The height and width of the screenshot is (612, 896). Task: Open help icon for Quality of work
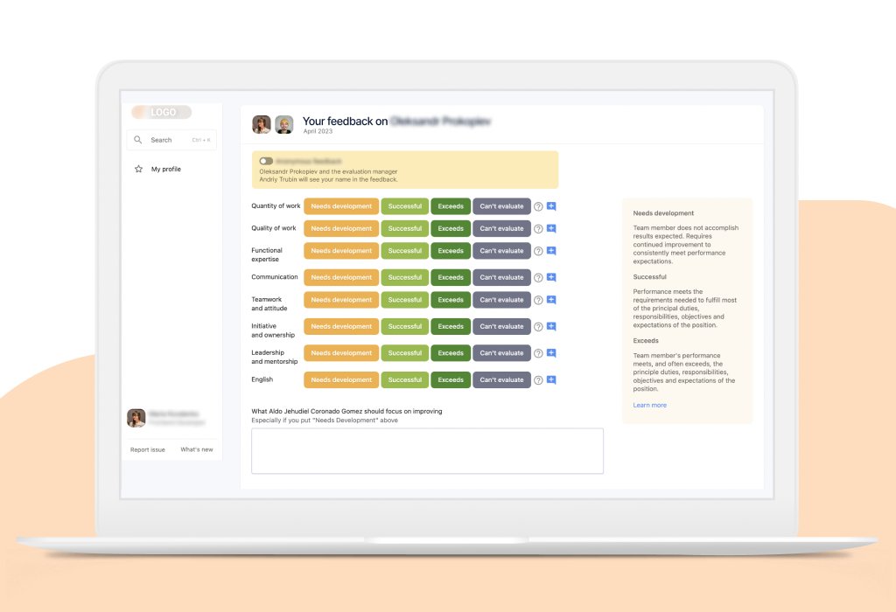click(x=538, y=229)
